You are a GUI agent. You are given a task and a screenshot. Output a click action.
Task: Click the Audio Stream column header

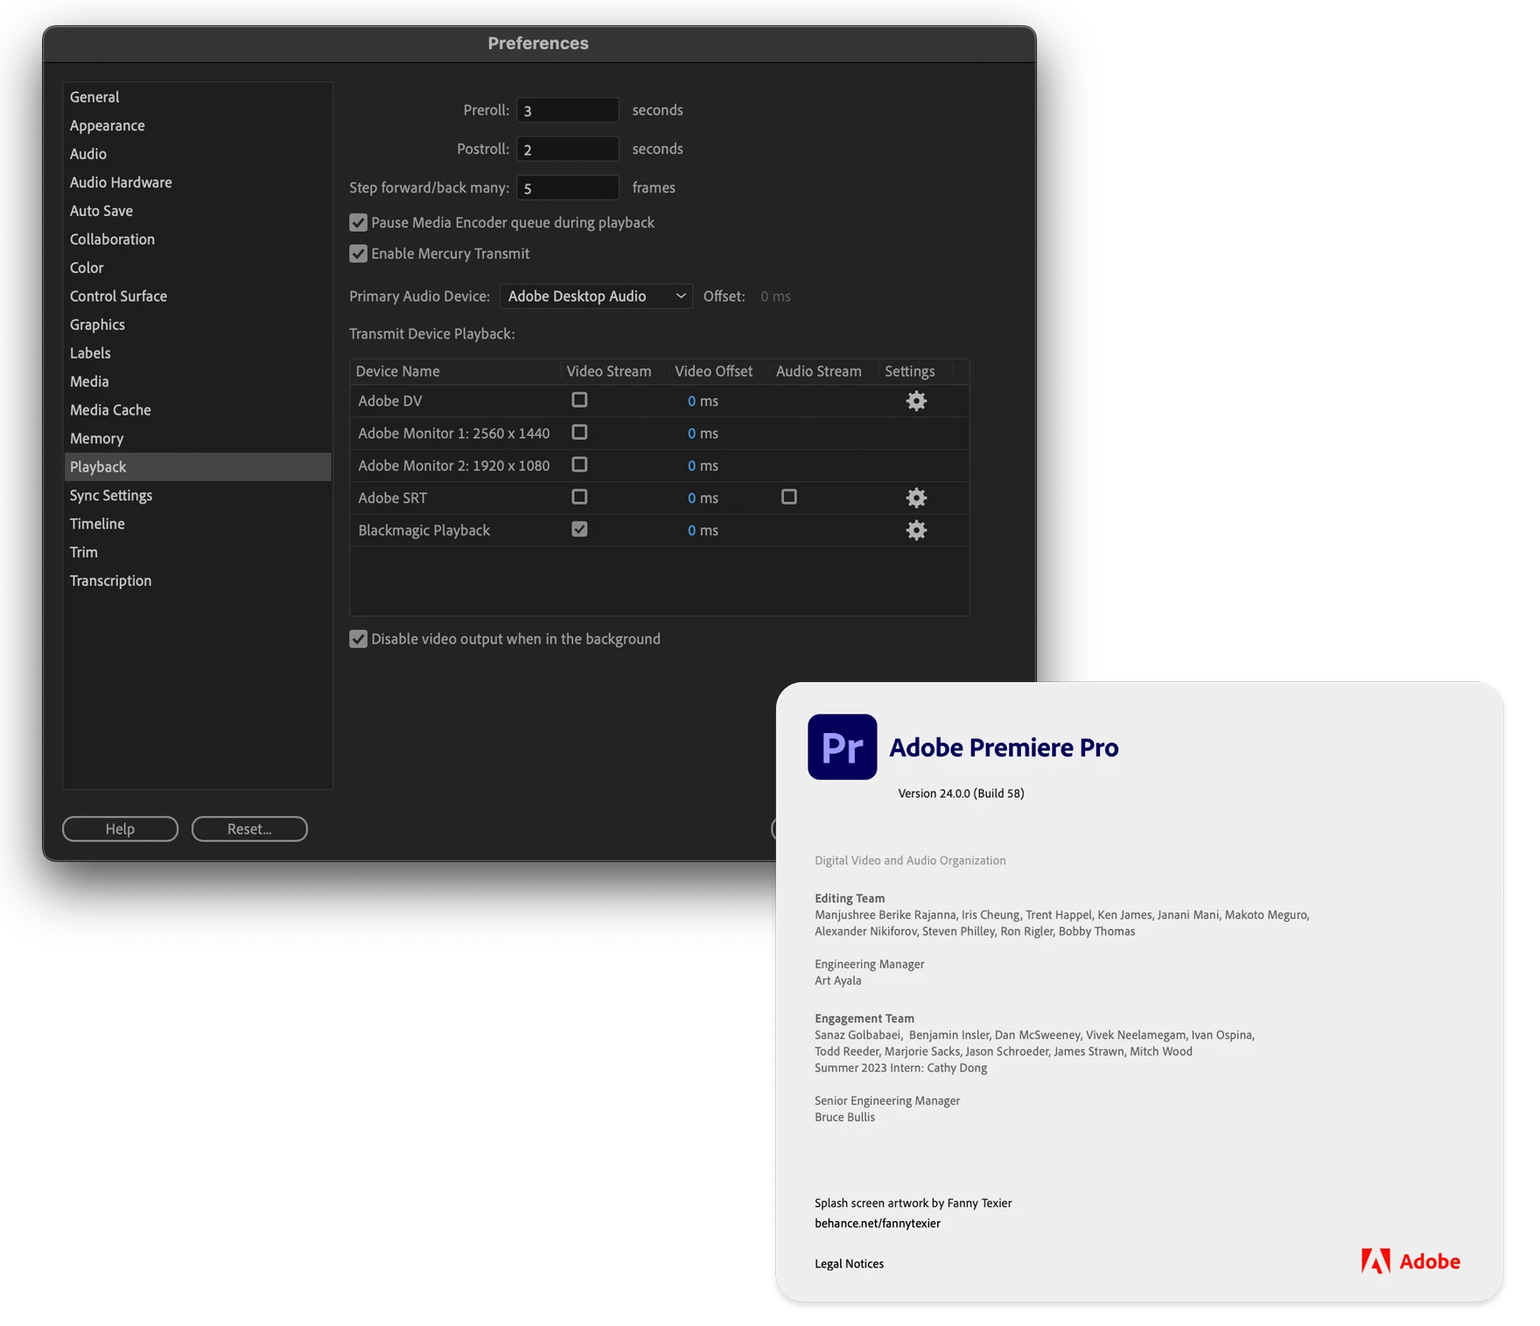point(824,372)
